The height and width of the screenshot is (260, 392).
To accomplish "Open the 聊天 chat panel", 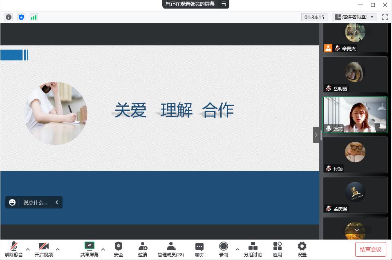I will pos(199,249).
